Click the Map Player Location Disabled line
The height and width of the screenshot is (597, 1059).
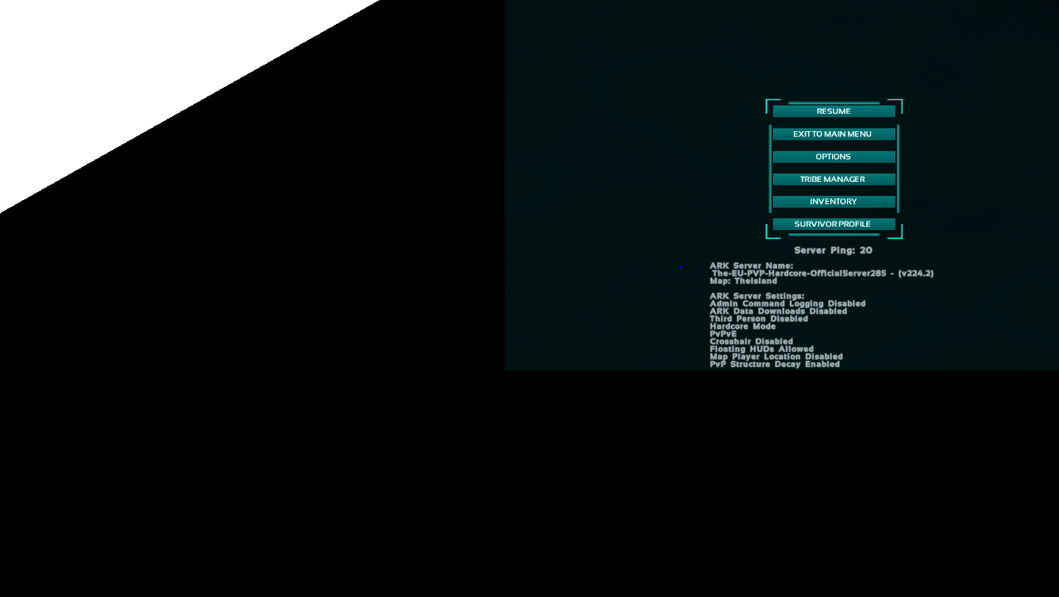tap(776, 356)
